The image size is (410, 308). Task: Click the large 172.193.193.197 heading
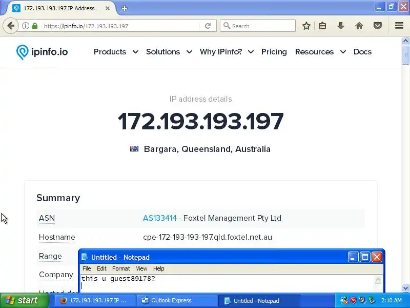200,121
